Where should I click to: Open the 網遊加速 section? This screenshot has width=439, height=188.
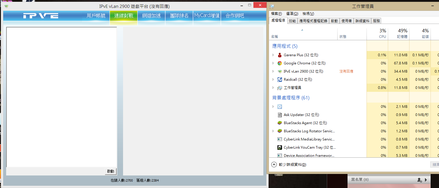pyautogui.click(x=151, y=16)
